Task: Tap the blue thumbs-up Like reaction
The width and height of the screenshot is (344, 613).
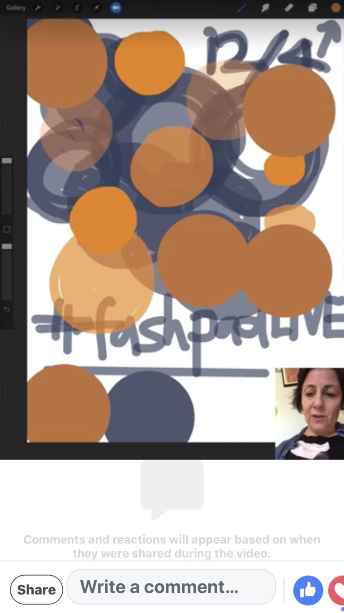Action: 308,590
